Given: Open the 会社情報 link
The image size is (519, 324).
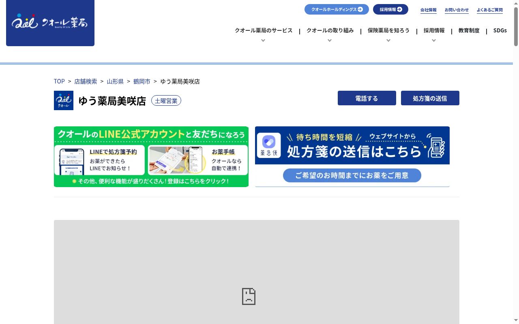Looking at the screenshot, I should point(429,10).
